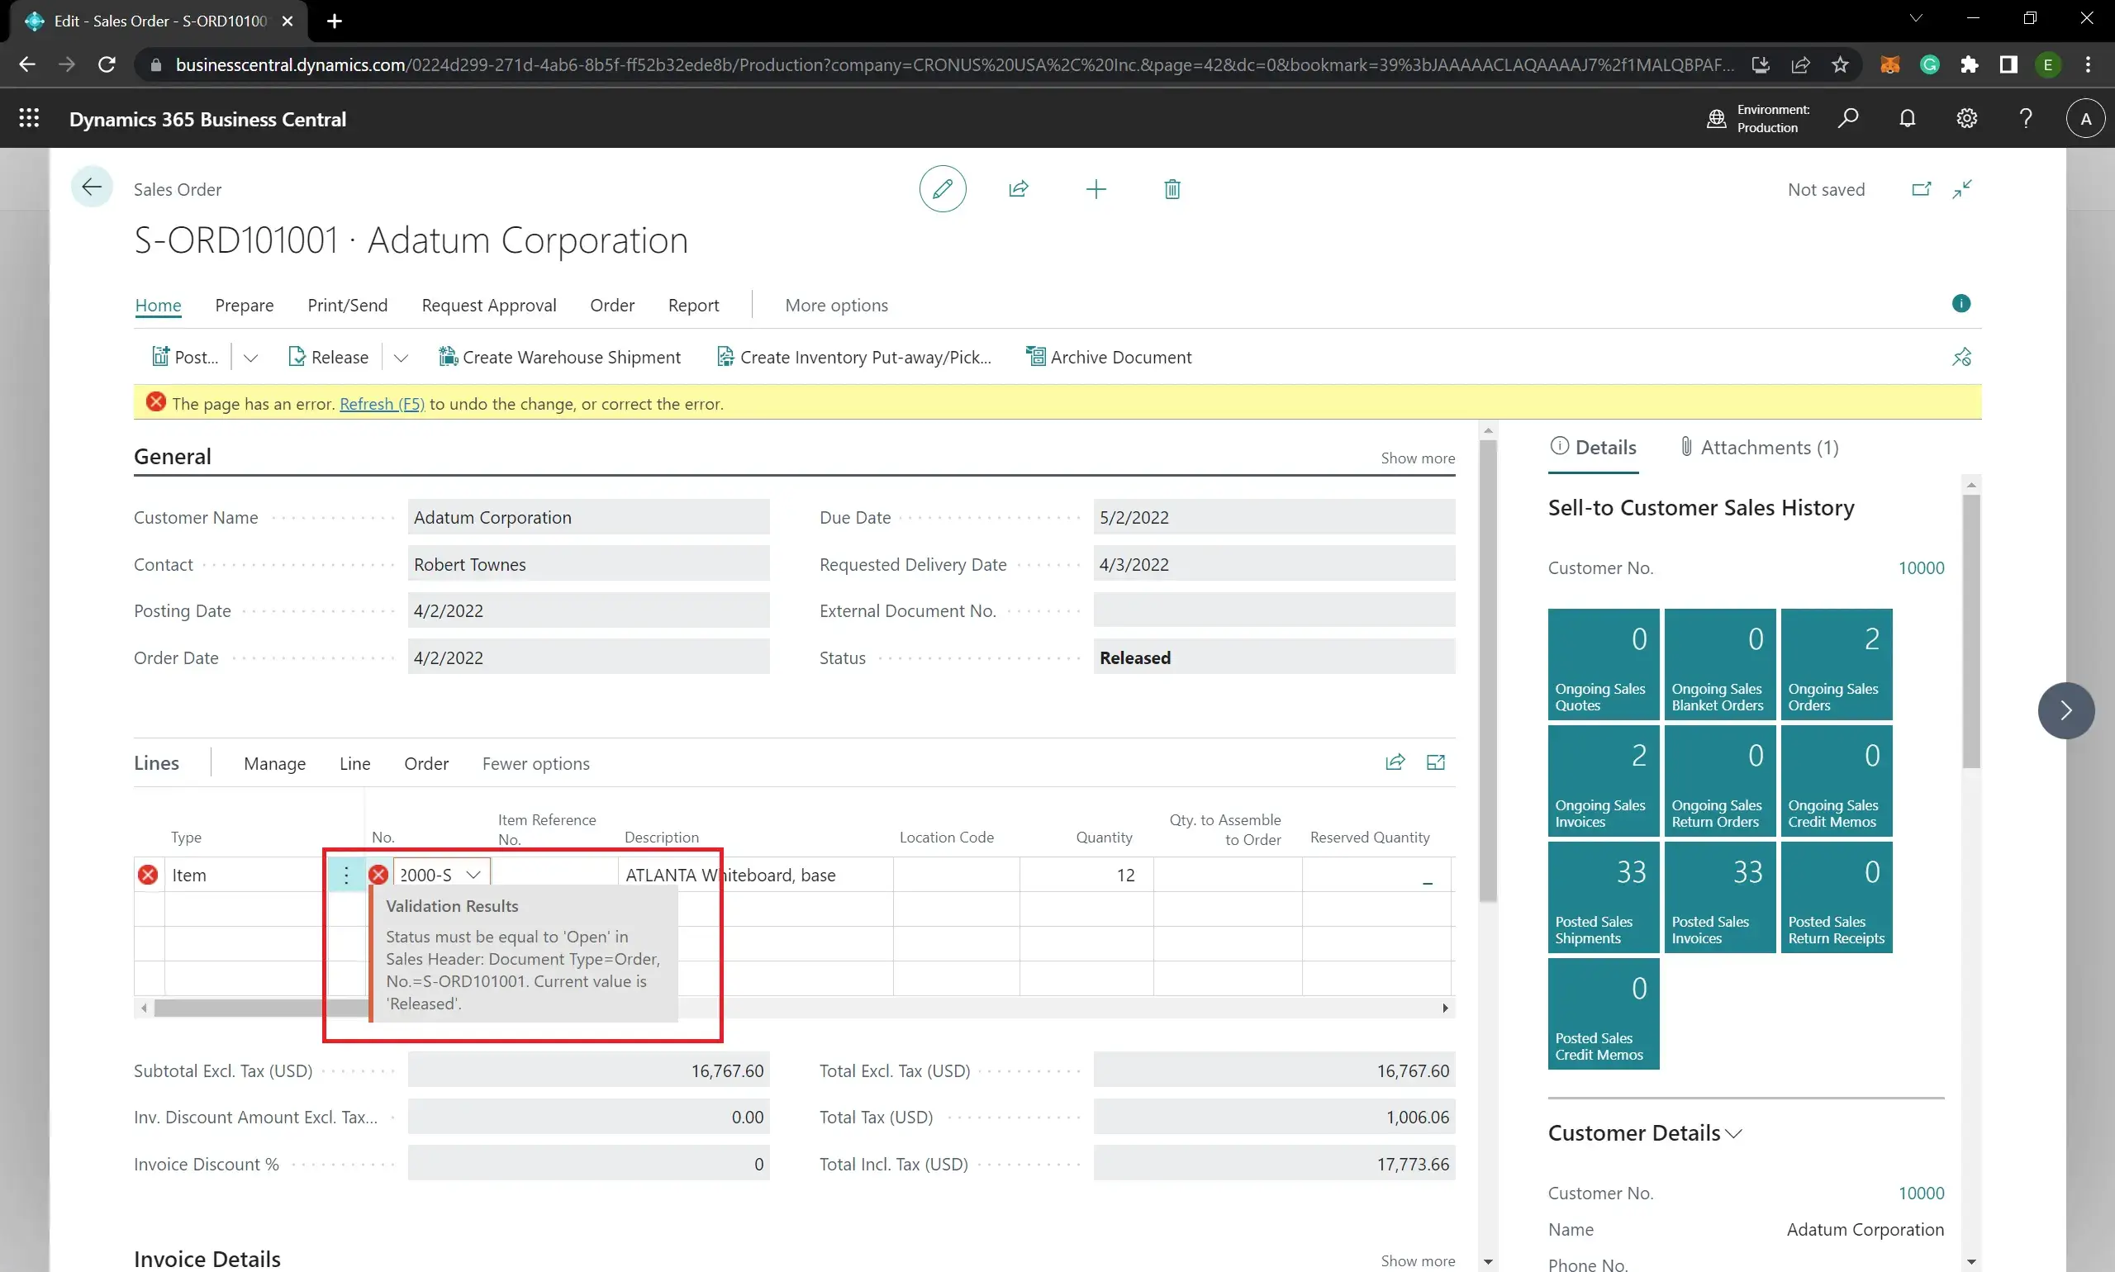Click the Quantity cell showing 12
Image resolution: width=2115 pixels, height=1272 pixels.
click(1086, 874)
